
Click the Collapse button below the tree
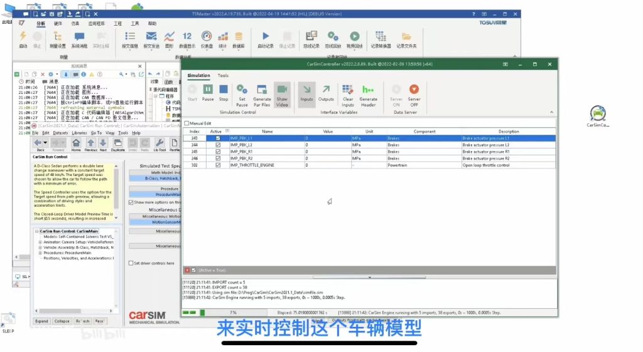tap(62, 321)
